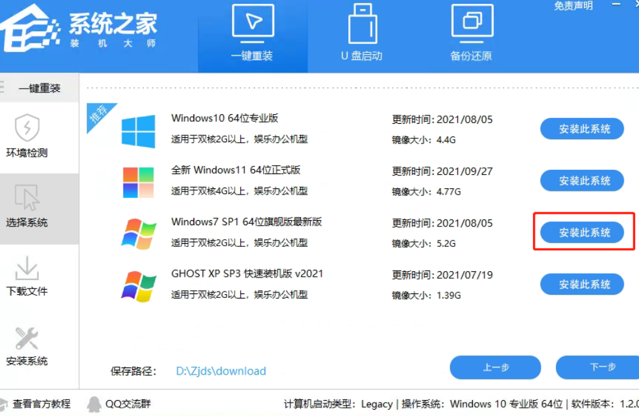
Task: Click the Windows 11 colorful logo
Action: 138,182
